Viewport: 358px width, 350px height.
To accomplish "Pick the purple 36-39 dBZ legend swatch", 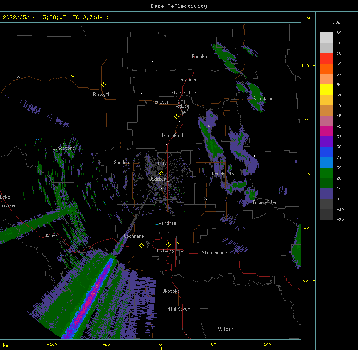I will tap(326, 142).
